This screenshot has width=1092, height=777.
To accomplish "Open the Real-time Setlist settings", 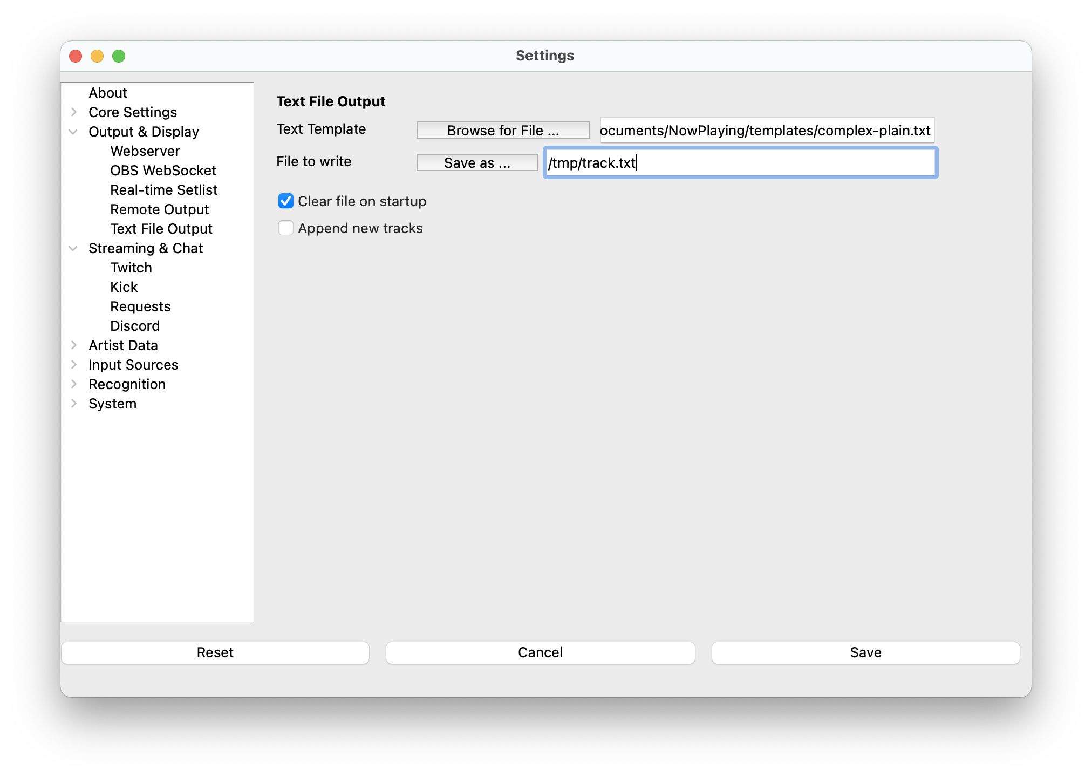I will pyautogui.click(x=163, y=189).
